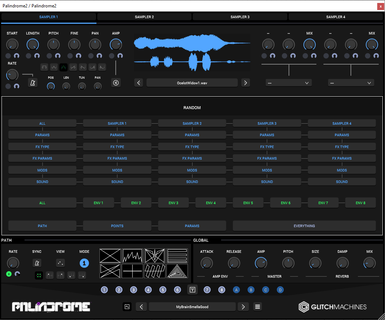Toggle the PATH MODE 1 button
The image size is (385, 320).
pyautogui.click(x=84, y=263)
